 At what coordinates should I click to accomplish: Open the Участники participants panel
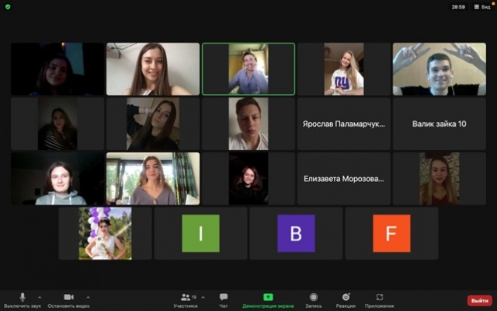(186, 300)
